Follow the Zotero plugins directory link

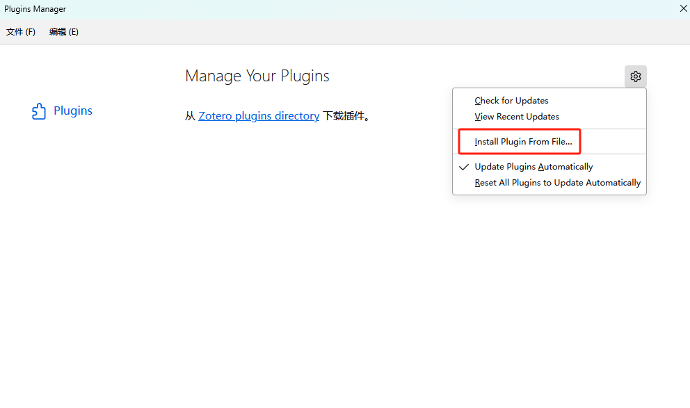pyautogui.click(x=259, y=116)
